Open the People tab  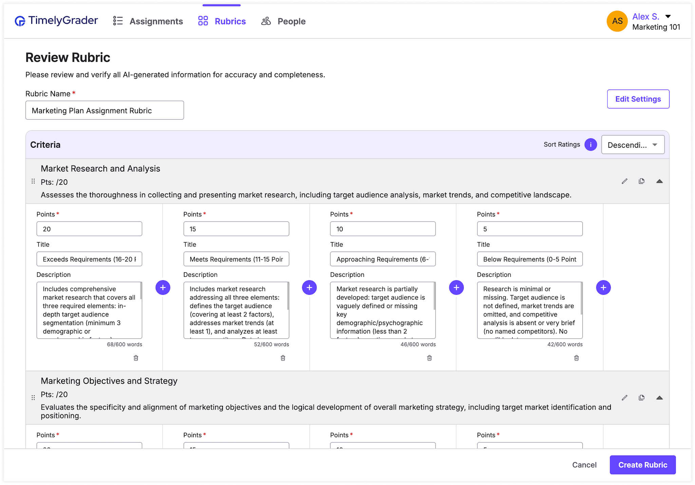tap(283, 21)
